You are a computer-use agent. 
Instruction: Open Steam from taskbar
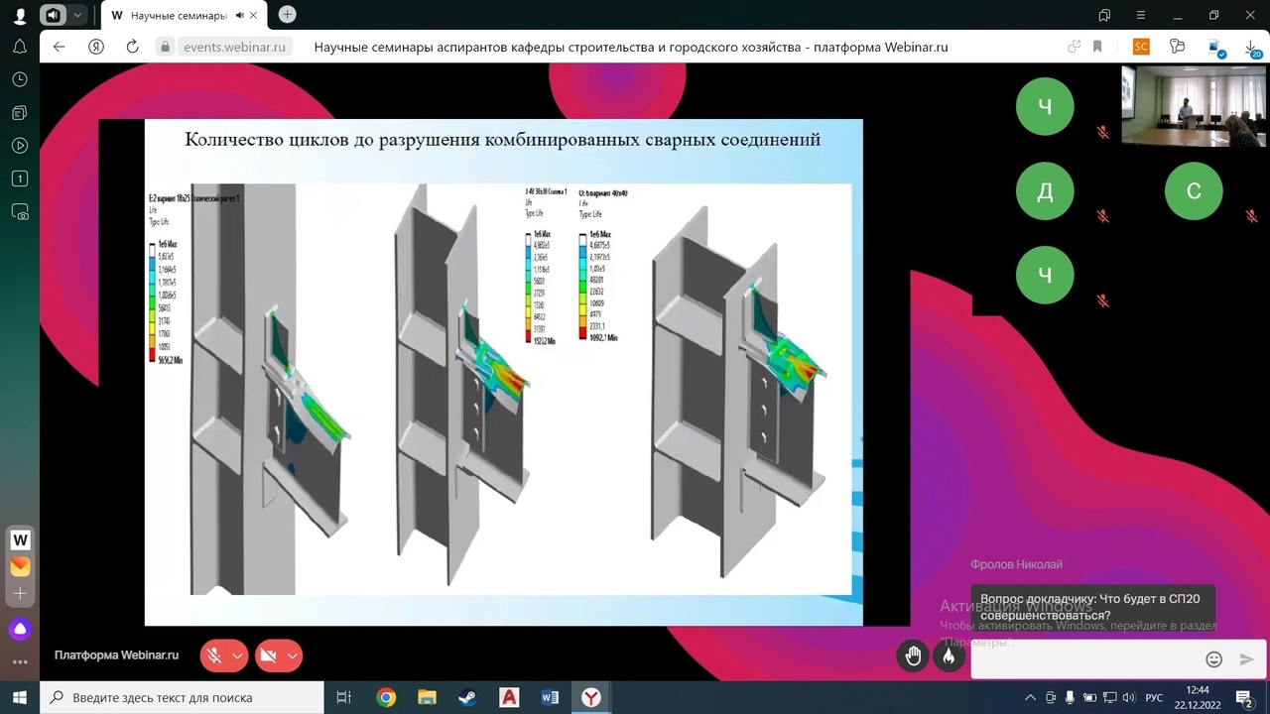[467, 697]
